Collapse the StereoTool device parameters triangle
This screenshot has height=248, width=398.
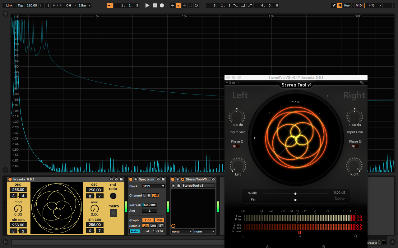(178, 179)
